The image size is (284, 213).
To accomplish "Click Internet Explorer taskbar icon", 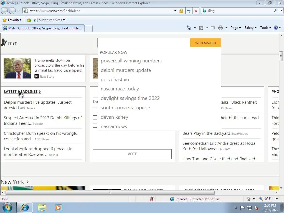I will (x=25, y=207).
